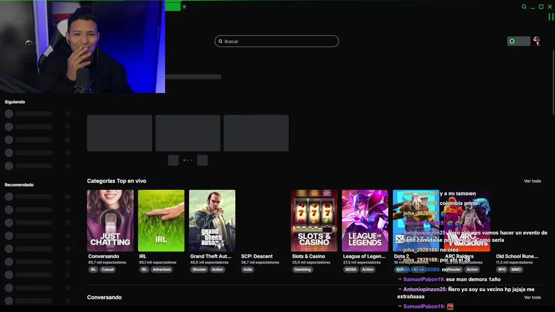
Task: Click the Grand Theft Aut... category title
Action: [211, 256]
